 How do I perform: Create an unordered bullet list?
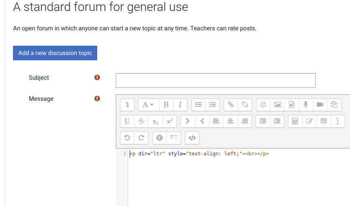tap(198, 104)
